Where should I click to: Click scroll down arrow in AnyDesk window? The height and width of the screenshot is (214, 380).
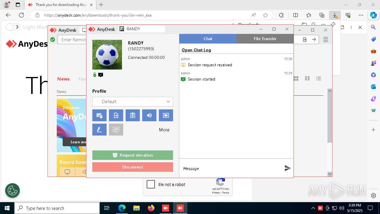coord(330,174)
